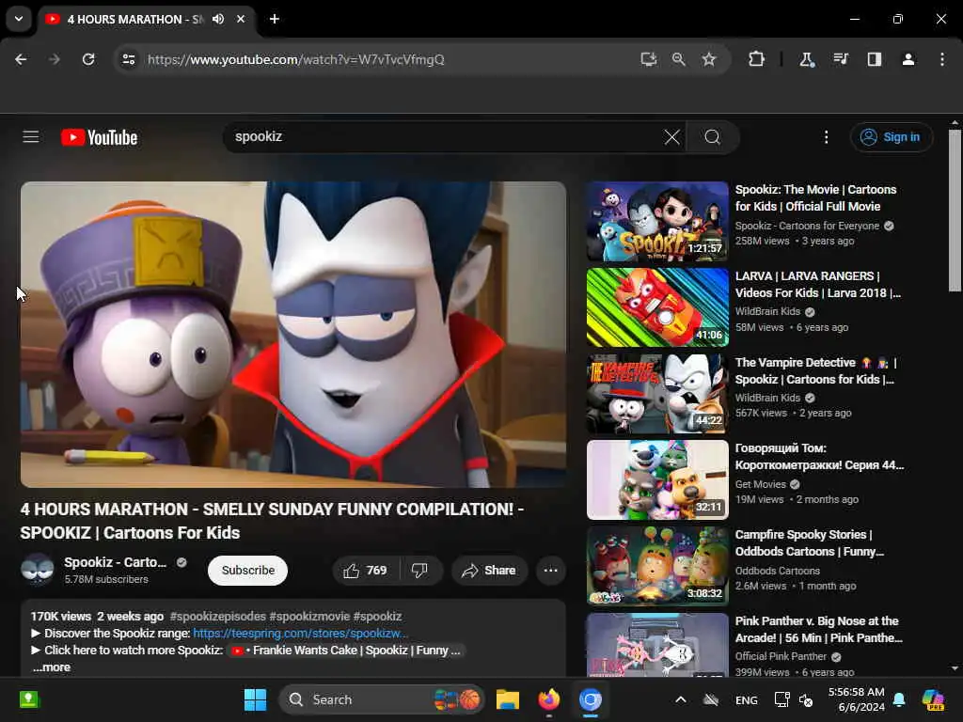Dislike the video with thumbs down

click(420, 571)
